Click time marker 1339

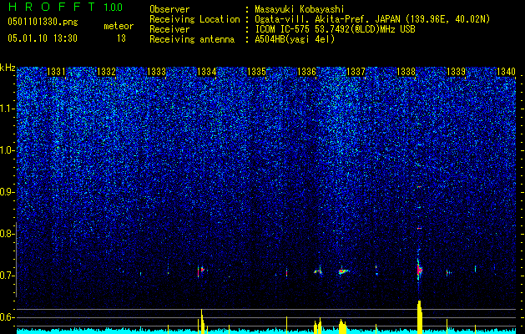(x=456, y=71)
